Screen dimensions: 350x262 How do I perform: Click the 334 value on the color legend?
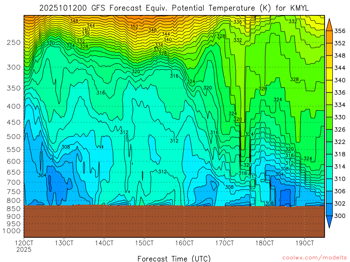(340, 105)
